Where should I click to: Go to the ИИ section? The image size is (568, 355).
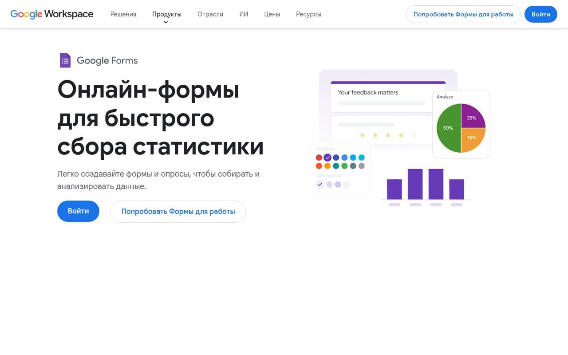[244, 14]
